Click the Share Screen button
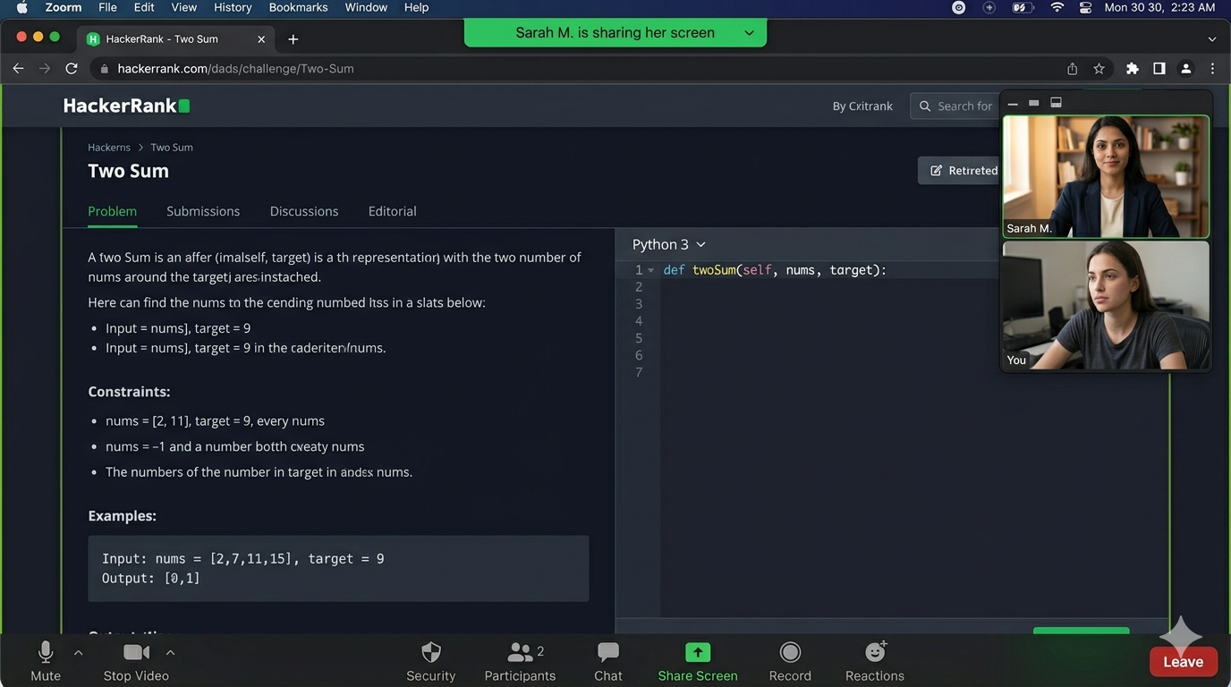Image resolution: width=1231 pixels, height=687 pixels. [x=698, y=661]
